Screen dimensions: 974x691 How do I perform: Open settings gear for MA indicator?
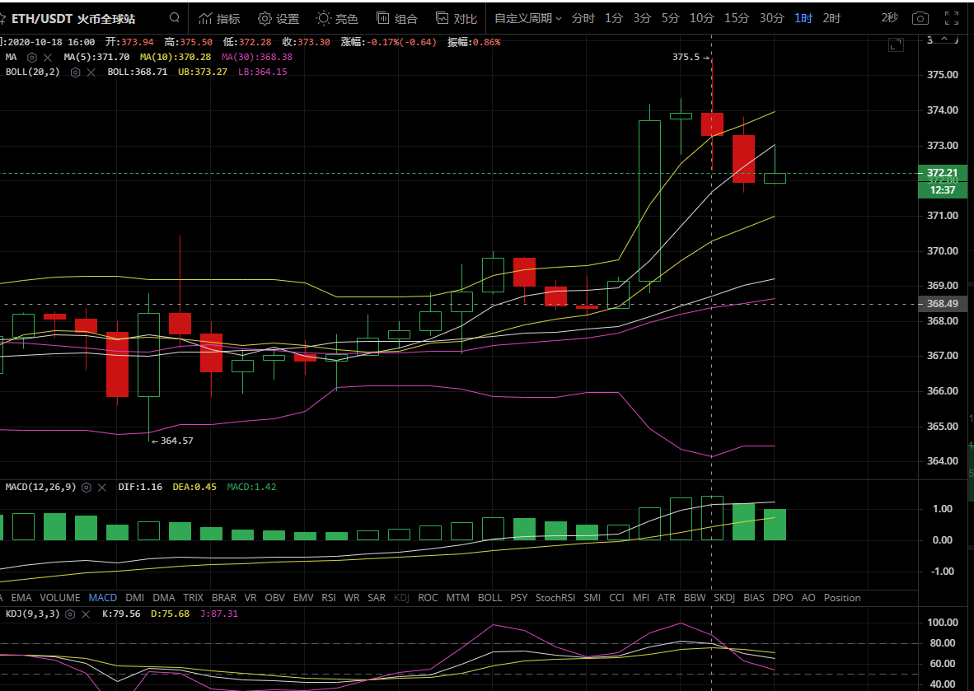coord(32,57)
